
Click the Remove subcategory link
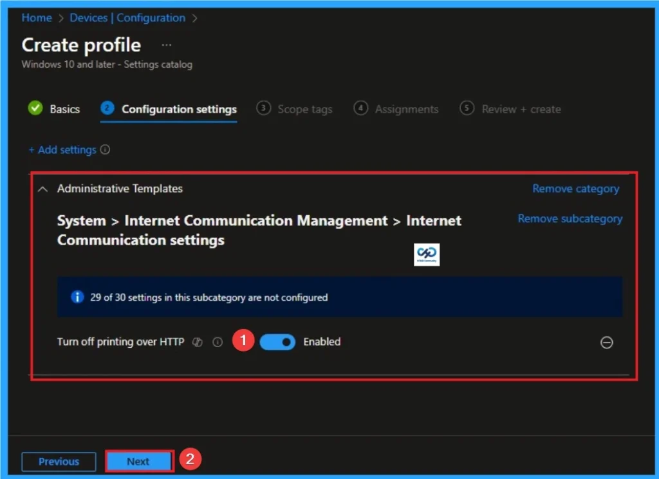[x=570, y=218]
